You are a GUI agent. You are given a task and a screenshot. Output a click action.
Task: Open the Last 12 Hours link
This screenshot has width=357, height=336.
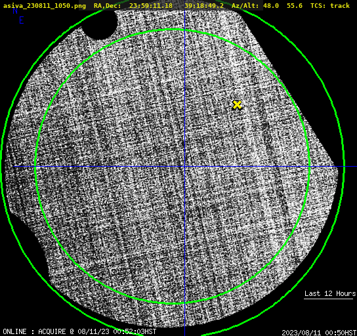tap(330, 293)
